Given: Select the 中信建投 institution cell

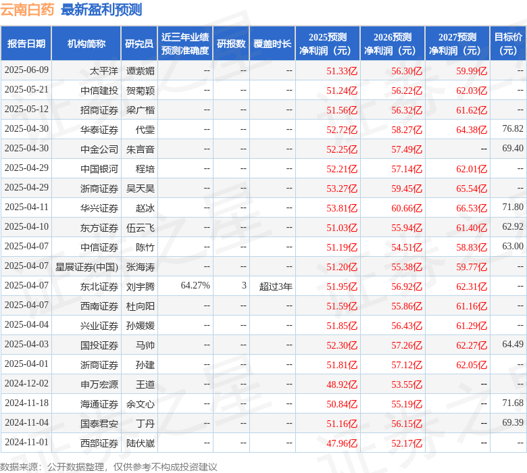Looking at the screenshot, I should coord(99,91).
